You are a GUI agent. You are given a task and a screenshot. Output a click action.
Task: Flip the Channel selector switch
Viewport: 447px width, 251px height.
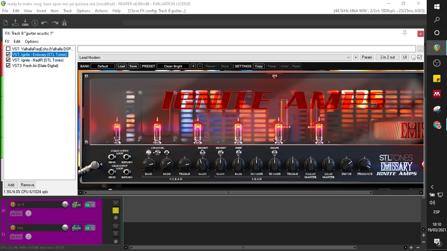point(157,152)
